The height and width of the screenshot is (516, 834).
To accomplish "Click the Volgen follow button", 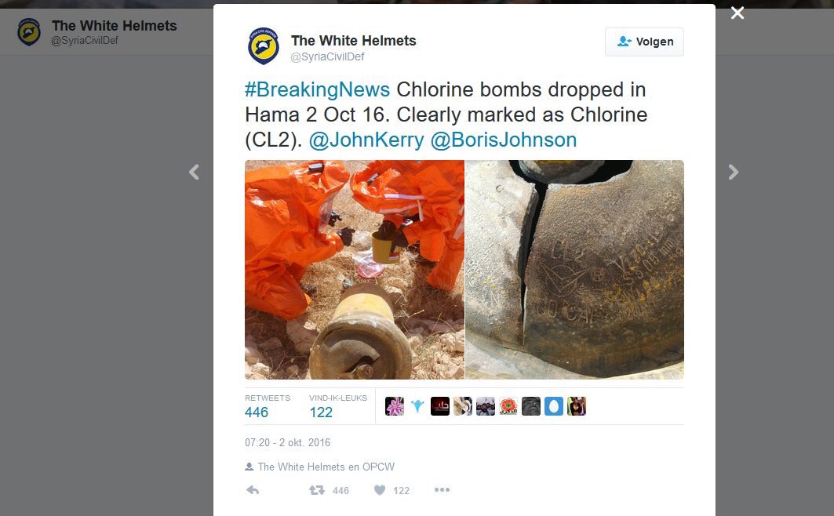I will point(644,42).
